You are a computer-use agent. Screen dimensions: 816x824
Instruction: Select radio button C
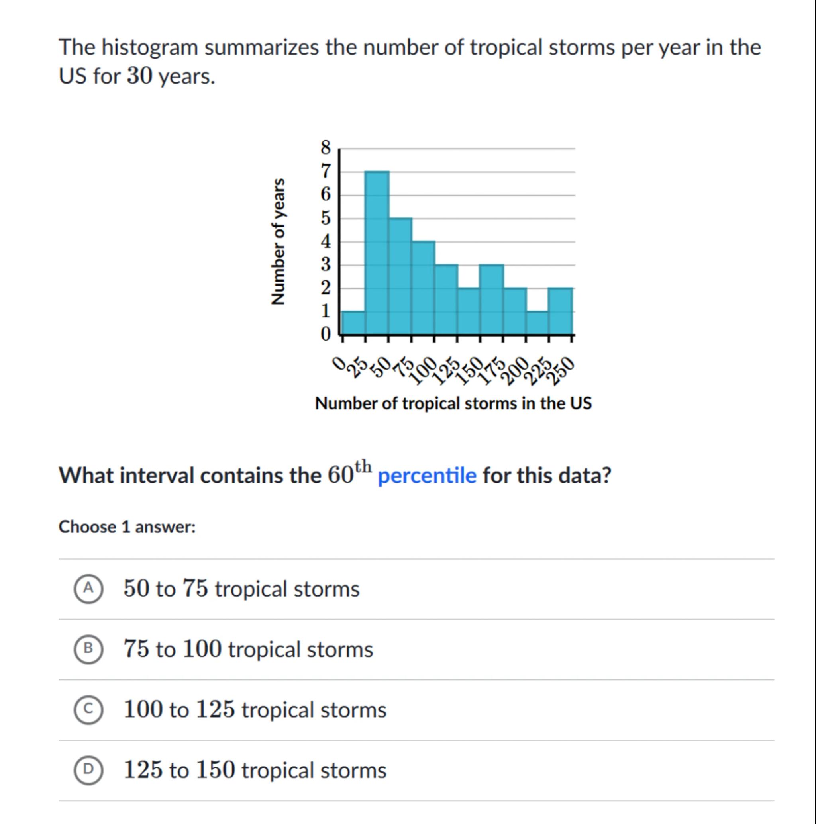point(88,710)
